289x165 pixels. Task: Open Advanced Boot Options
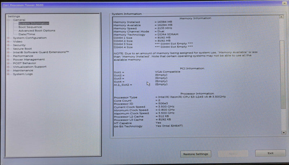coord(37,31)
